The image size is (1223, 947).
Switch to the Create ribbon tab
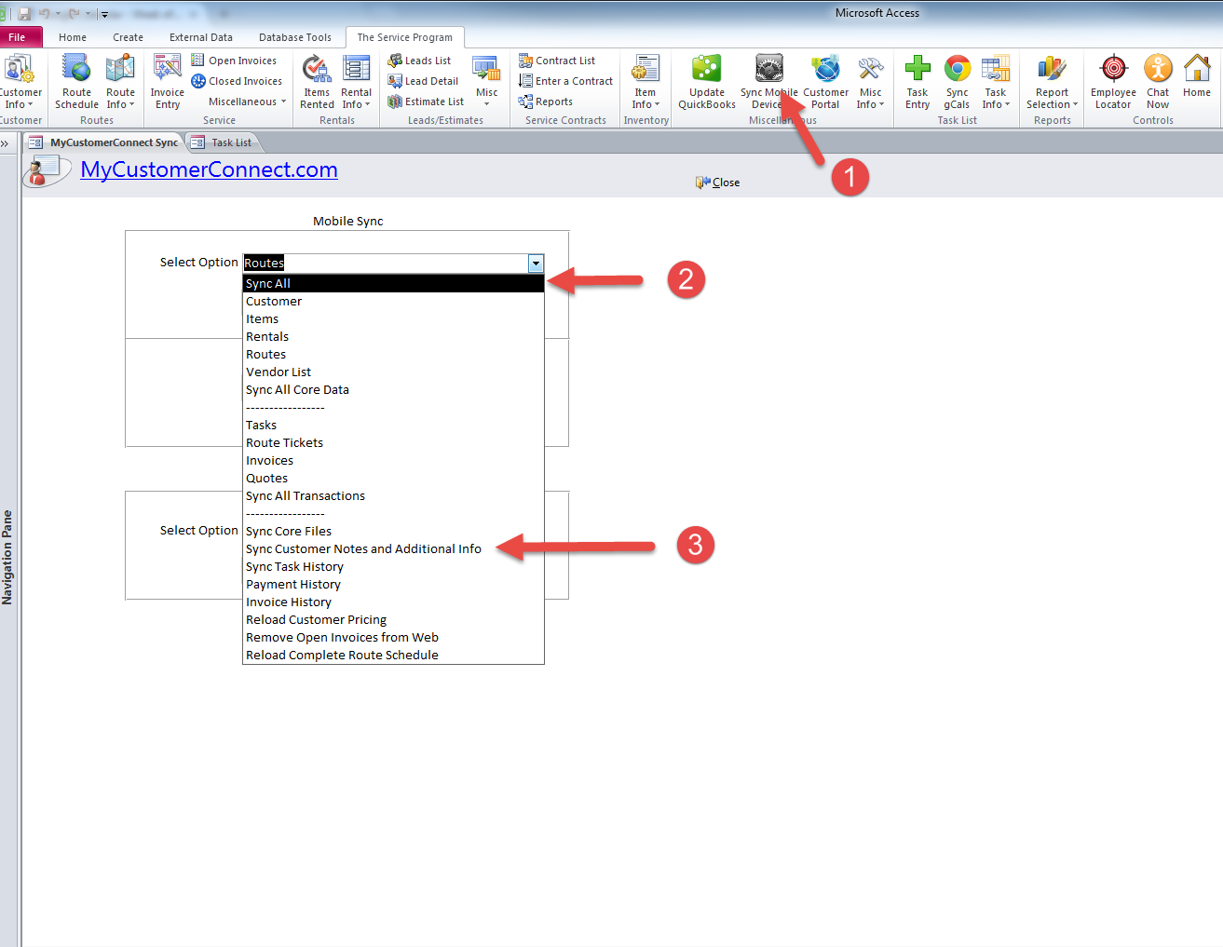pyautogui.click(x=128, y=37)
